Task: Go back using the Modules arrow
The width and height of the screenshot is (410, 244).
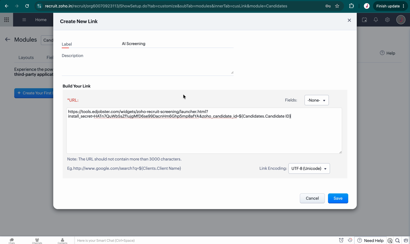Action: (8, 40)
